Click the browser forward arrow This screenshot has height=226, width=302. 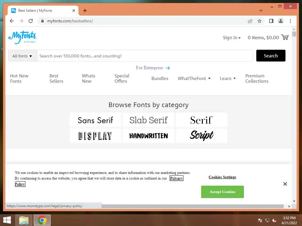pyautogui.click(x=21, y=21)
